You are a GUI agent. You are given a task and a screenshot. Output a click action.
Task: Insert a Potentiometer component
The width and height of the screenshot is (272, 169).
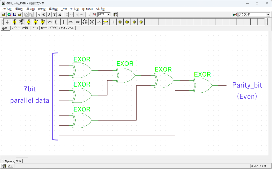(57, 22)
